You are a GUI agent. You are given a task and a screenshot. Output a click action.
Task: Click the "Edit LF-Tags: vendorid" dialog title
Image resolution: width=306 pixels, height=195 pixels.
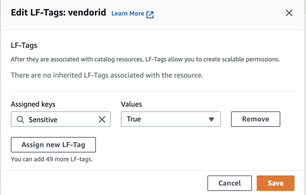(x=58, y=13)
